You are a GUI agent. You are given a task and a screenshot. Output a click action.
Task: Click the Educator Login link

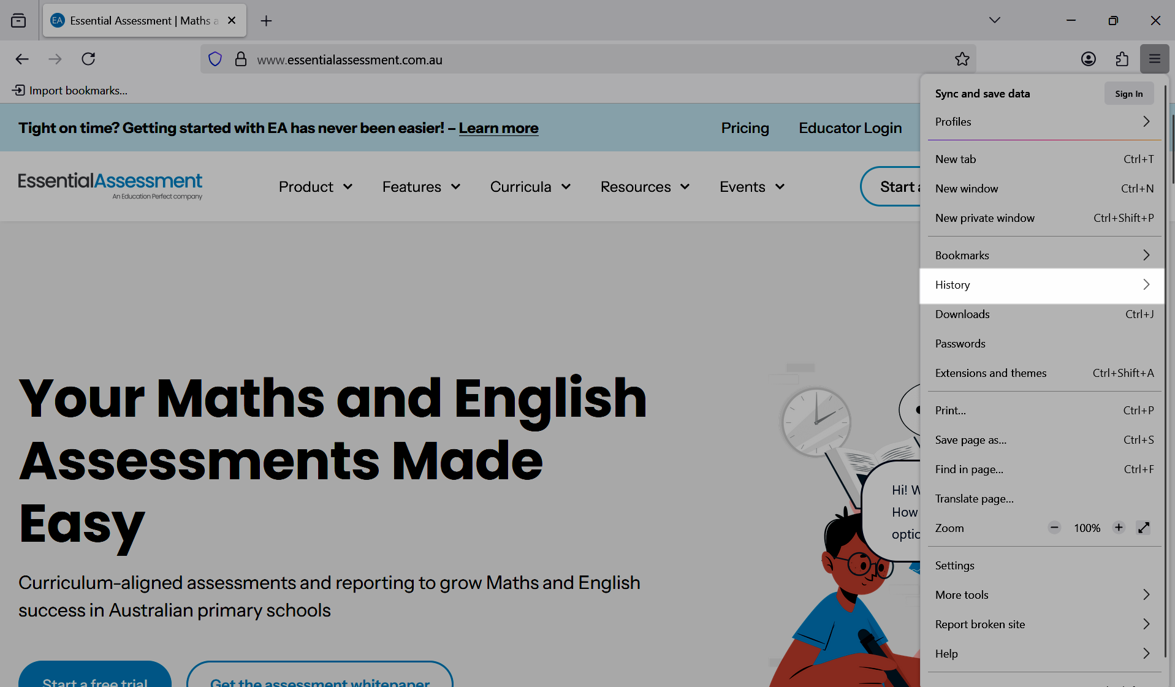[x=850, y=128]
